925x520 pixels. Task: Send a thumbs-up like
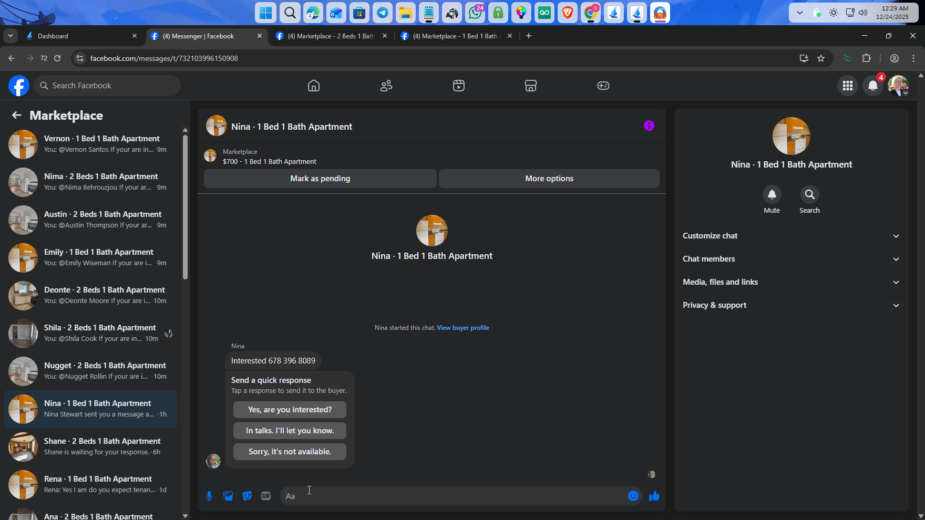pyautogui.click(x=654, y=496)
